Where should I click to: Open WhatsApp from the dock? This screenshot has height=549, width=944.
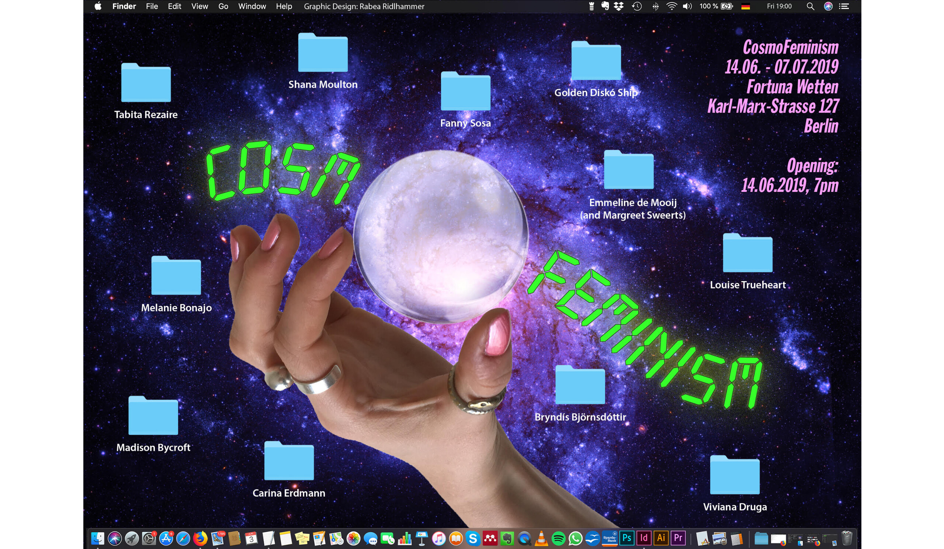(575, 539)
